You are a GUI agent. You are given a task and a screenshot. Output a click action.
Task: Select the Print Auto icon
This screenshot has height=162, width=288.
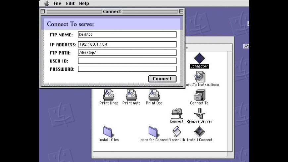(x=131, y=95)
